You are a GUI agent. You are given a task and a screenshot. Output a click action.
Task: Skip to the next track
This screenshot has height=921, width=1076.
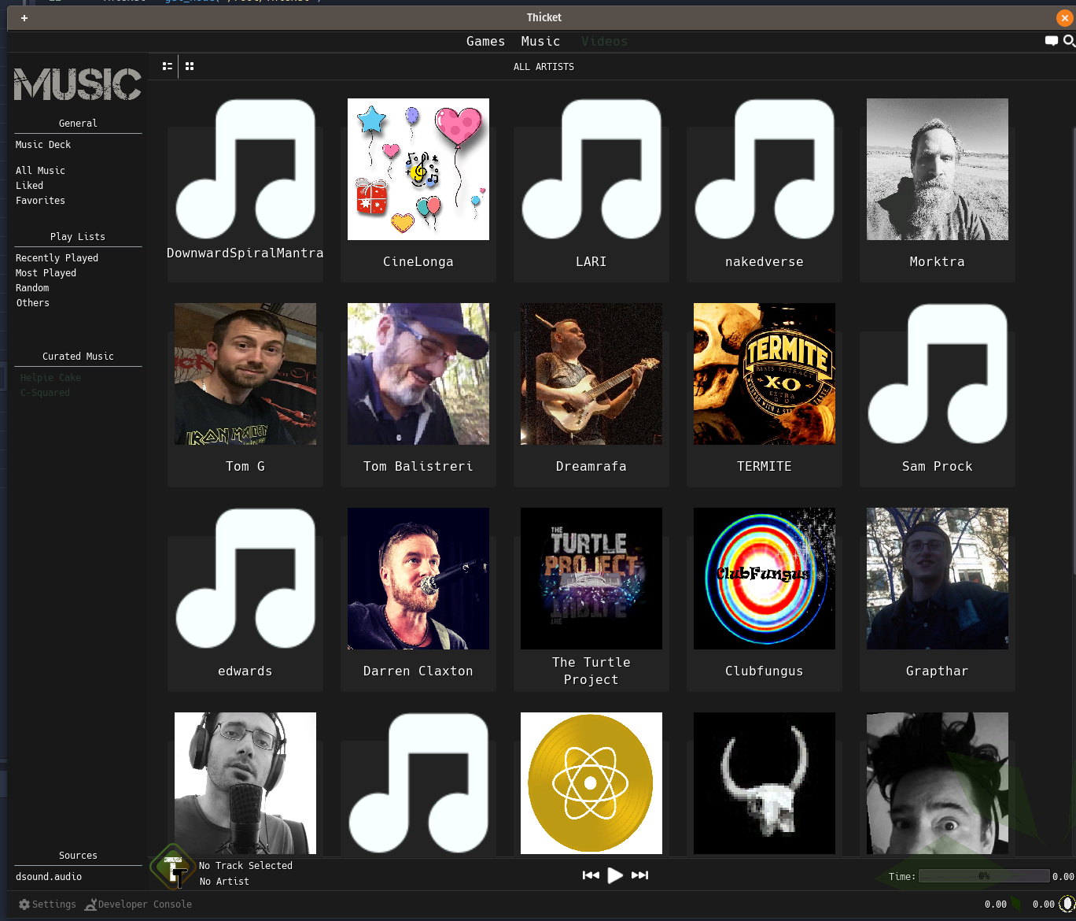coord(640,875)
